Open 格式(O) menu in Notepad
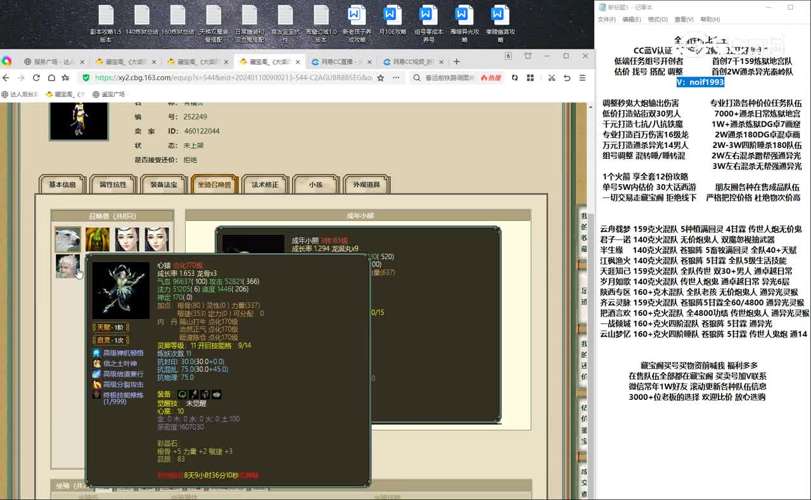The width and height of the screenshot is (811, 500). click(657, 20)
